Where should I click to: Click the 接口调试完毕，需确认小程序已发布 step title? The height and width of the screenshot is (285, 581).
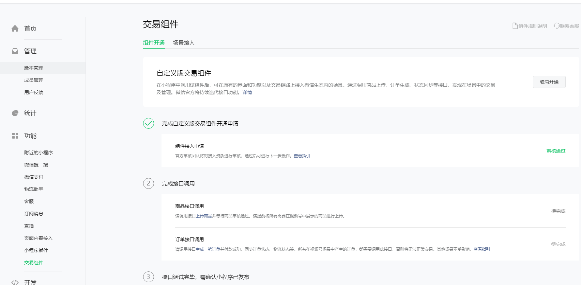pyautogui.click(x=205, y=277)
